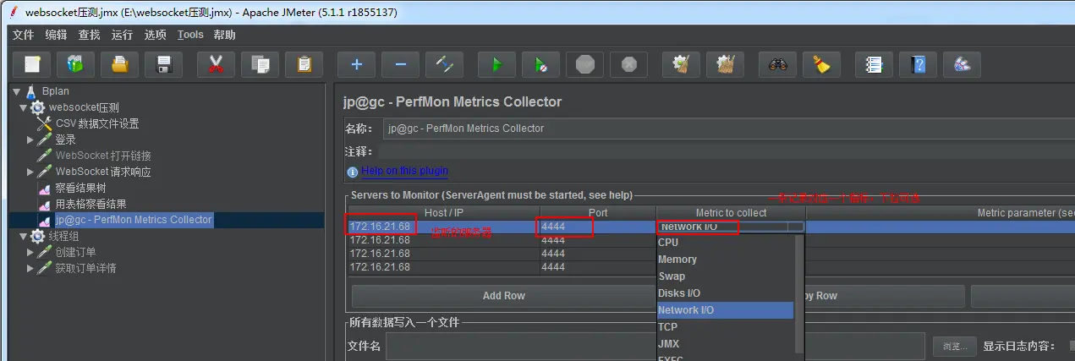Click the Paste clipboard toolbar icon
Screen dimensions: 1075x361
tap(304, 64)
